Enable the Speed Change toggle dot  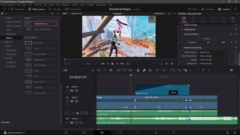pyautogui.click(x=181, y=25)
